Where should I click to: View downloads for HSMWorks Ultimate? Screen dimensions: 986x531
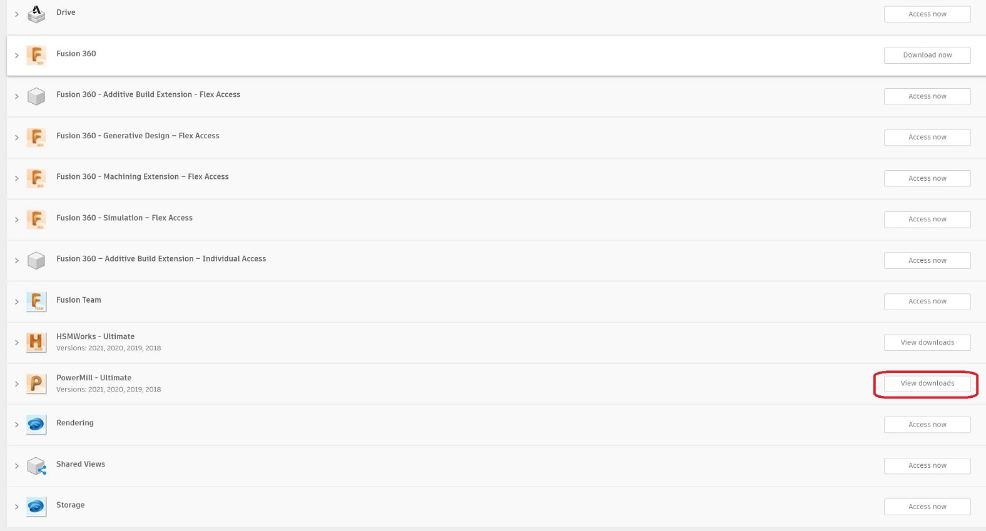927,343
